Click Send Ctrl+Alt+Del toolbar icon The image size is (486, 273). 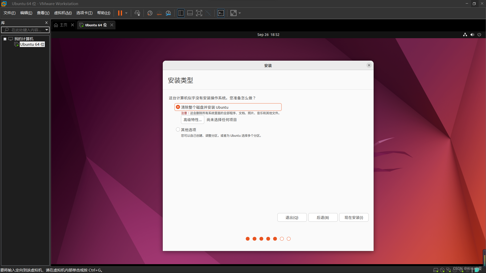click(x=137, y=13)
